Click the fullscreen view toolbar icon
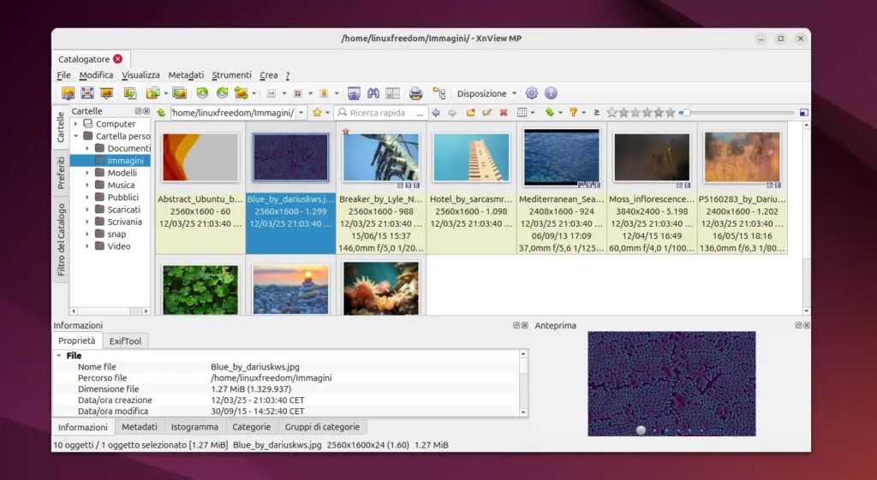The image size is (877, 480). 87,93
